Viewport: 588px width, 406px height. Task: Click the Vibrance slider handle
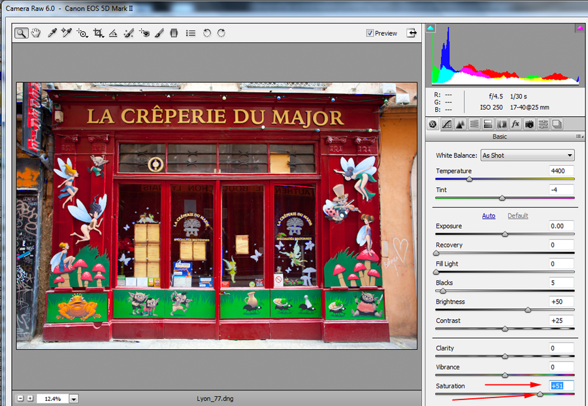[x=505, y=375]
